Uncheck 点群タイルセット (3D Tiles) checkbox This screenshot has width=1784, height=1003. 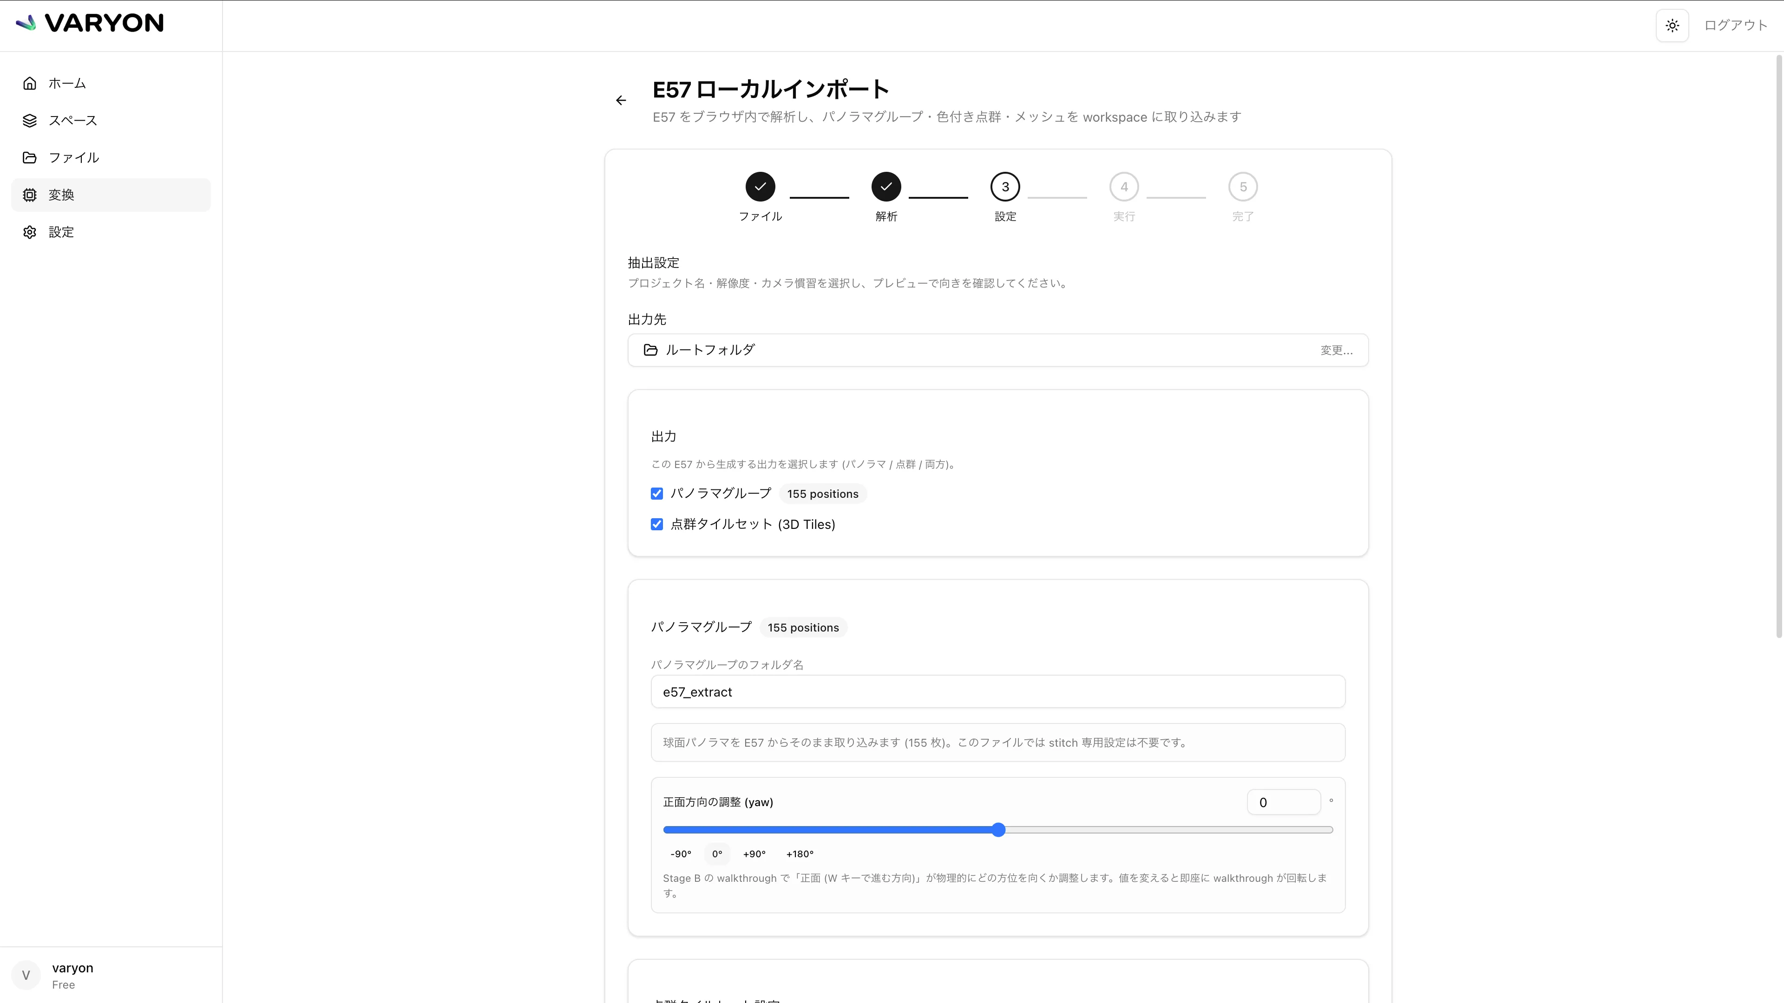[656, 524]
